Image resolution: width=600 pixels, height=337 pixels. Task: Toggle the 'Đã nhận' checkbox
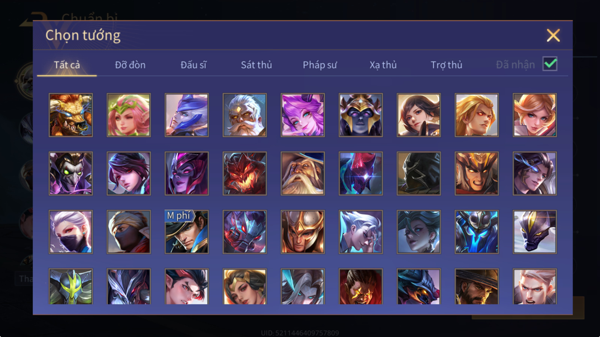click(550, 64)
